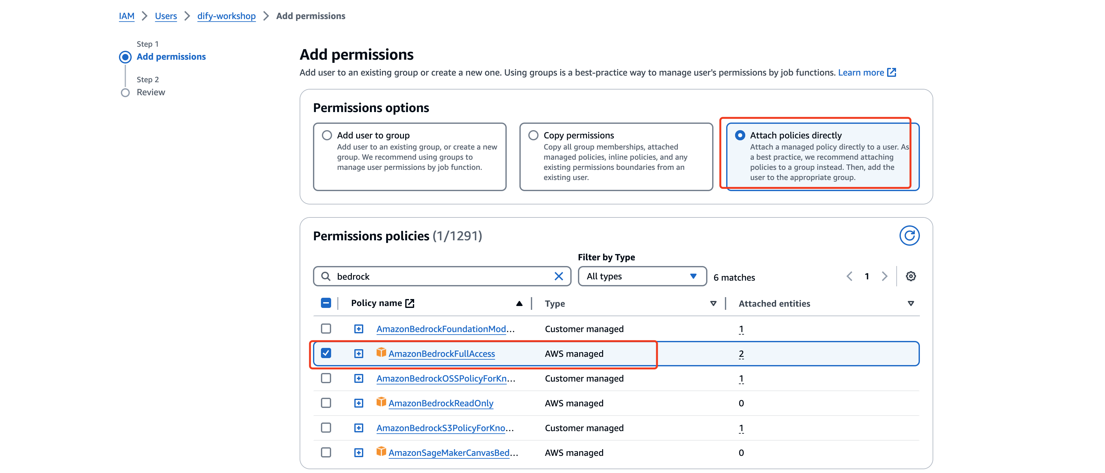This screenshot has height=473, width=1105.
Task: Open dify-workshop breadcrumb link
Action: pos(226,16)
